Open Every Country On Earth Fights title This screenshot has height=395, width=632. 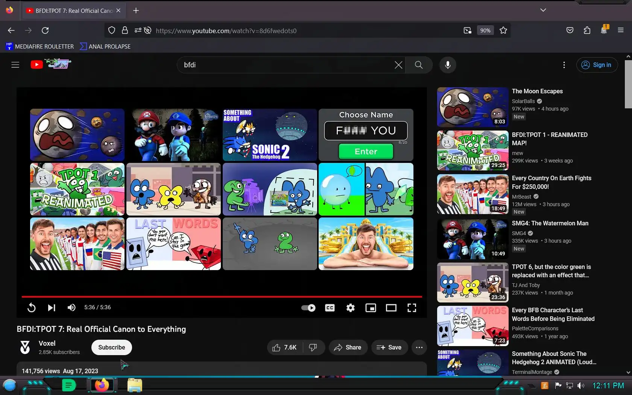point(551,182)
